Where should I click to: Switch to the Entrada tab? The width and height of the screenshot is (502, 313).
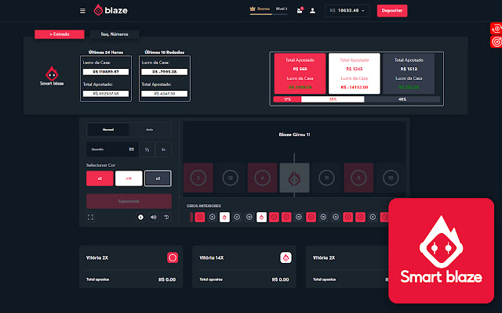click(x=60, y=34)
